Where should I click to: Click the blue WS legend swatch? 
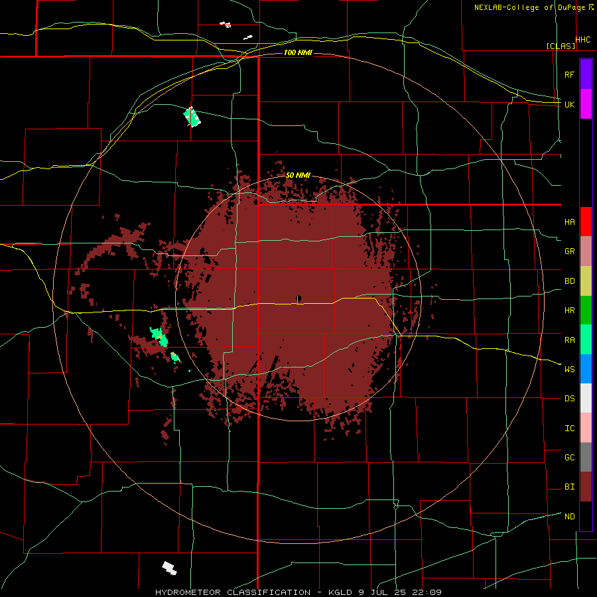(586, 369)
